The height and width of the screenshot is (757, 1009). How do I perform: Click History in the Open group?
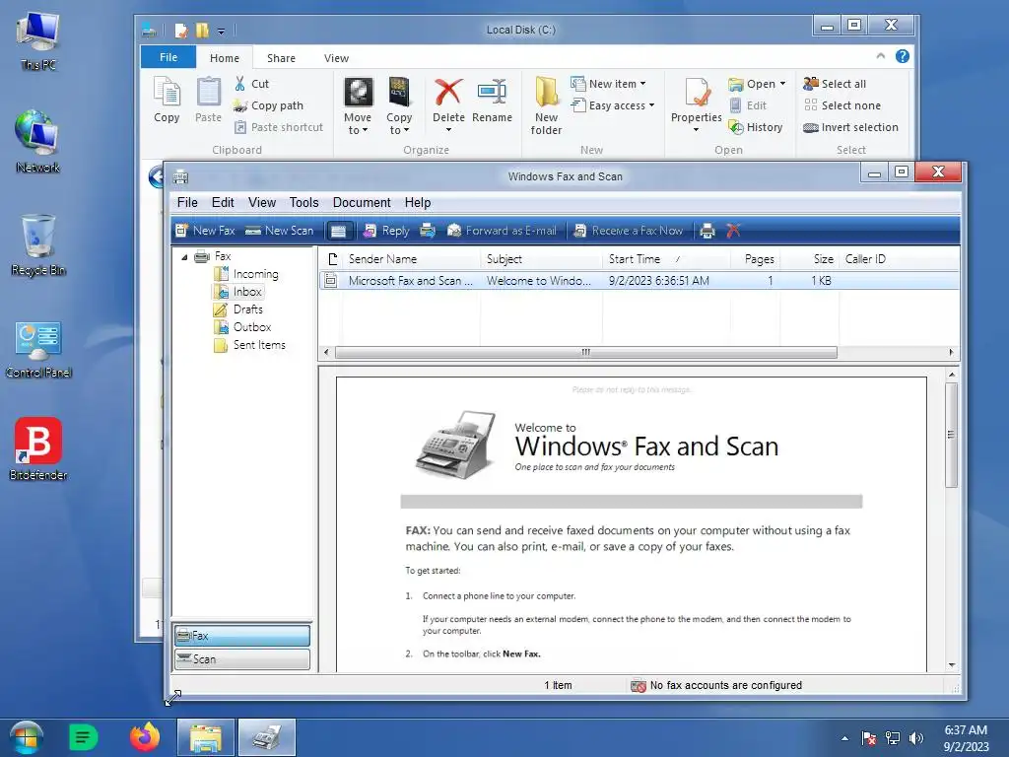coord(756,127)
